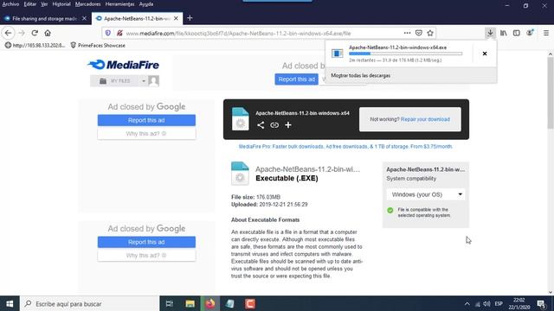Open the site connection security icon

coord(119,33)
